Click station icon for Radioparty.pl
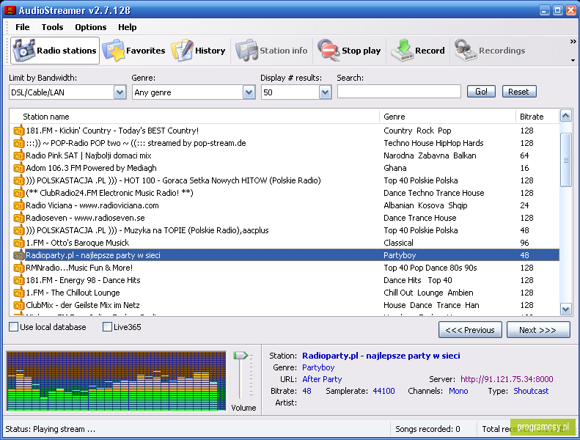The width and height of the screenshot is (580, 440). click(18, 255)
